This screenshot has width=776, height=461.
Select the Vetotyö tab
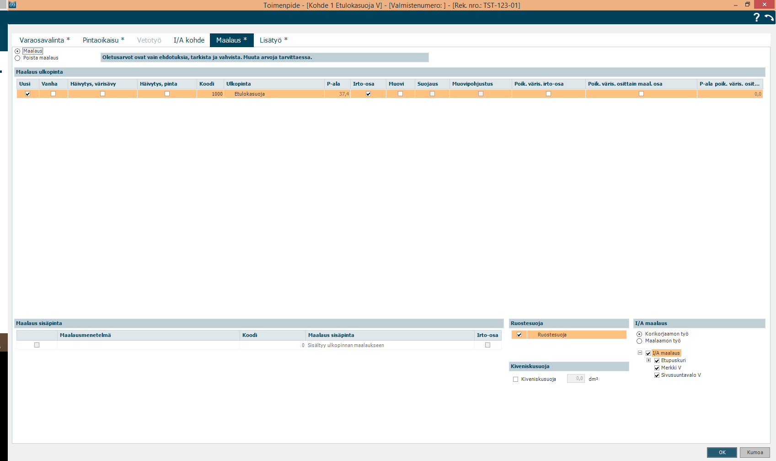(x=149, y=40)
